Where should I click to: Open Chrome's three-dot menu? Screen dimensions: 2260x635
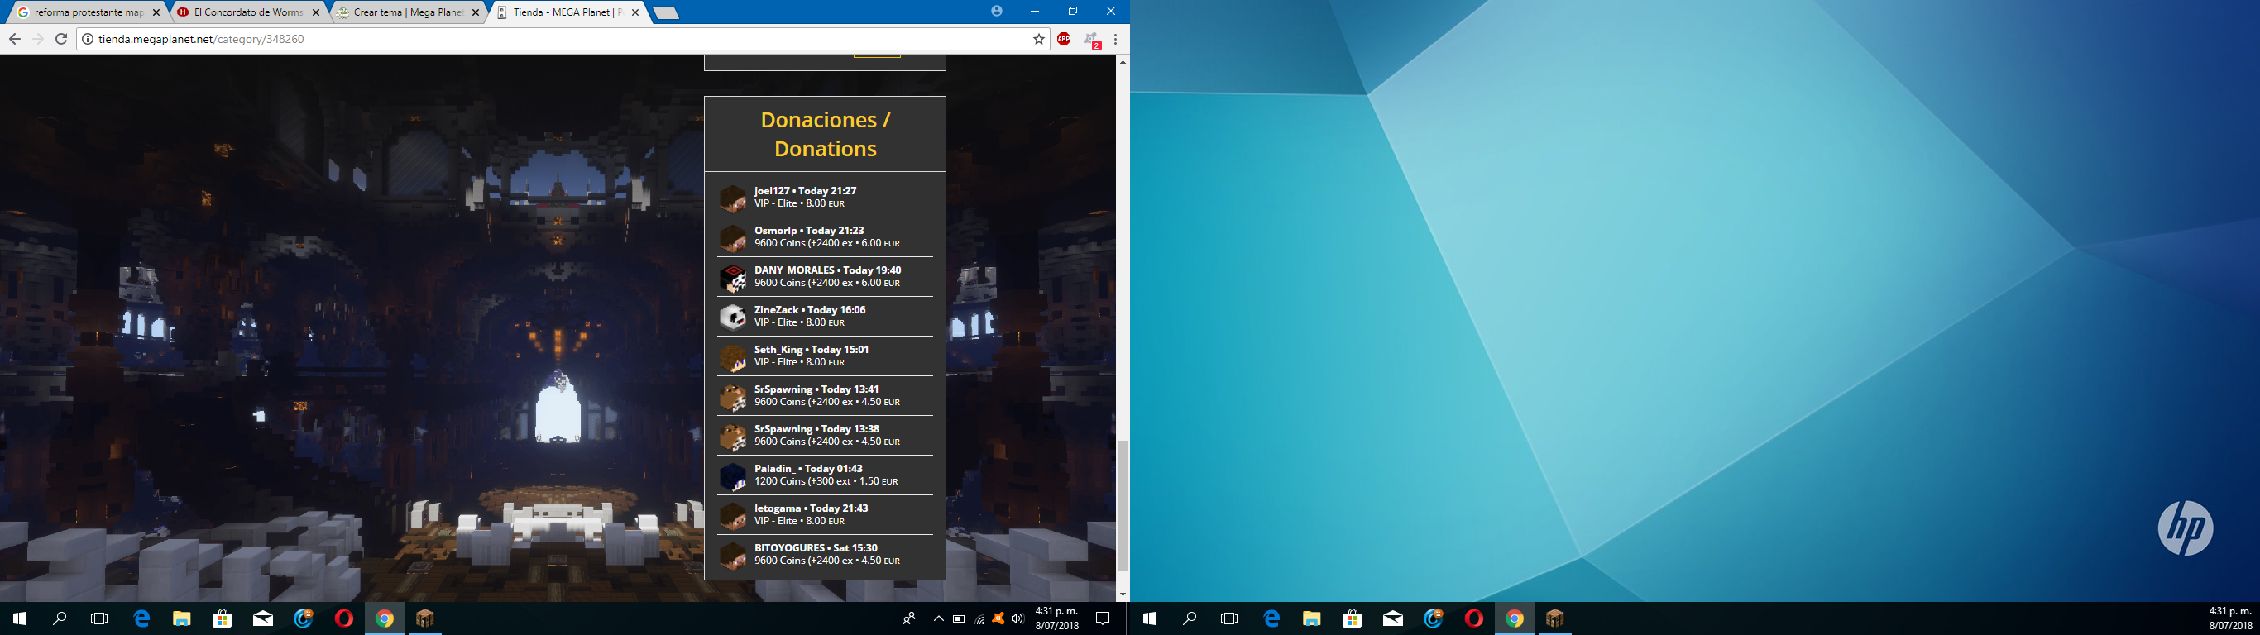coord(1115,39)
